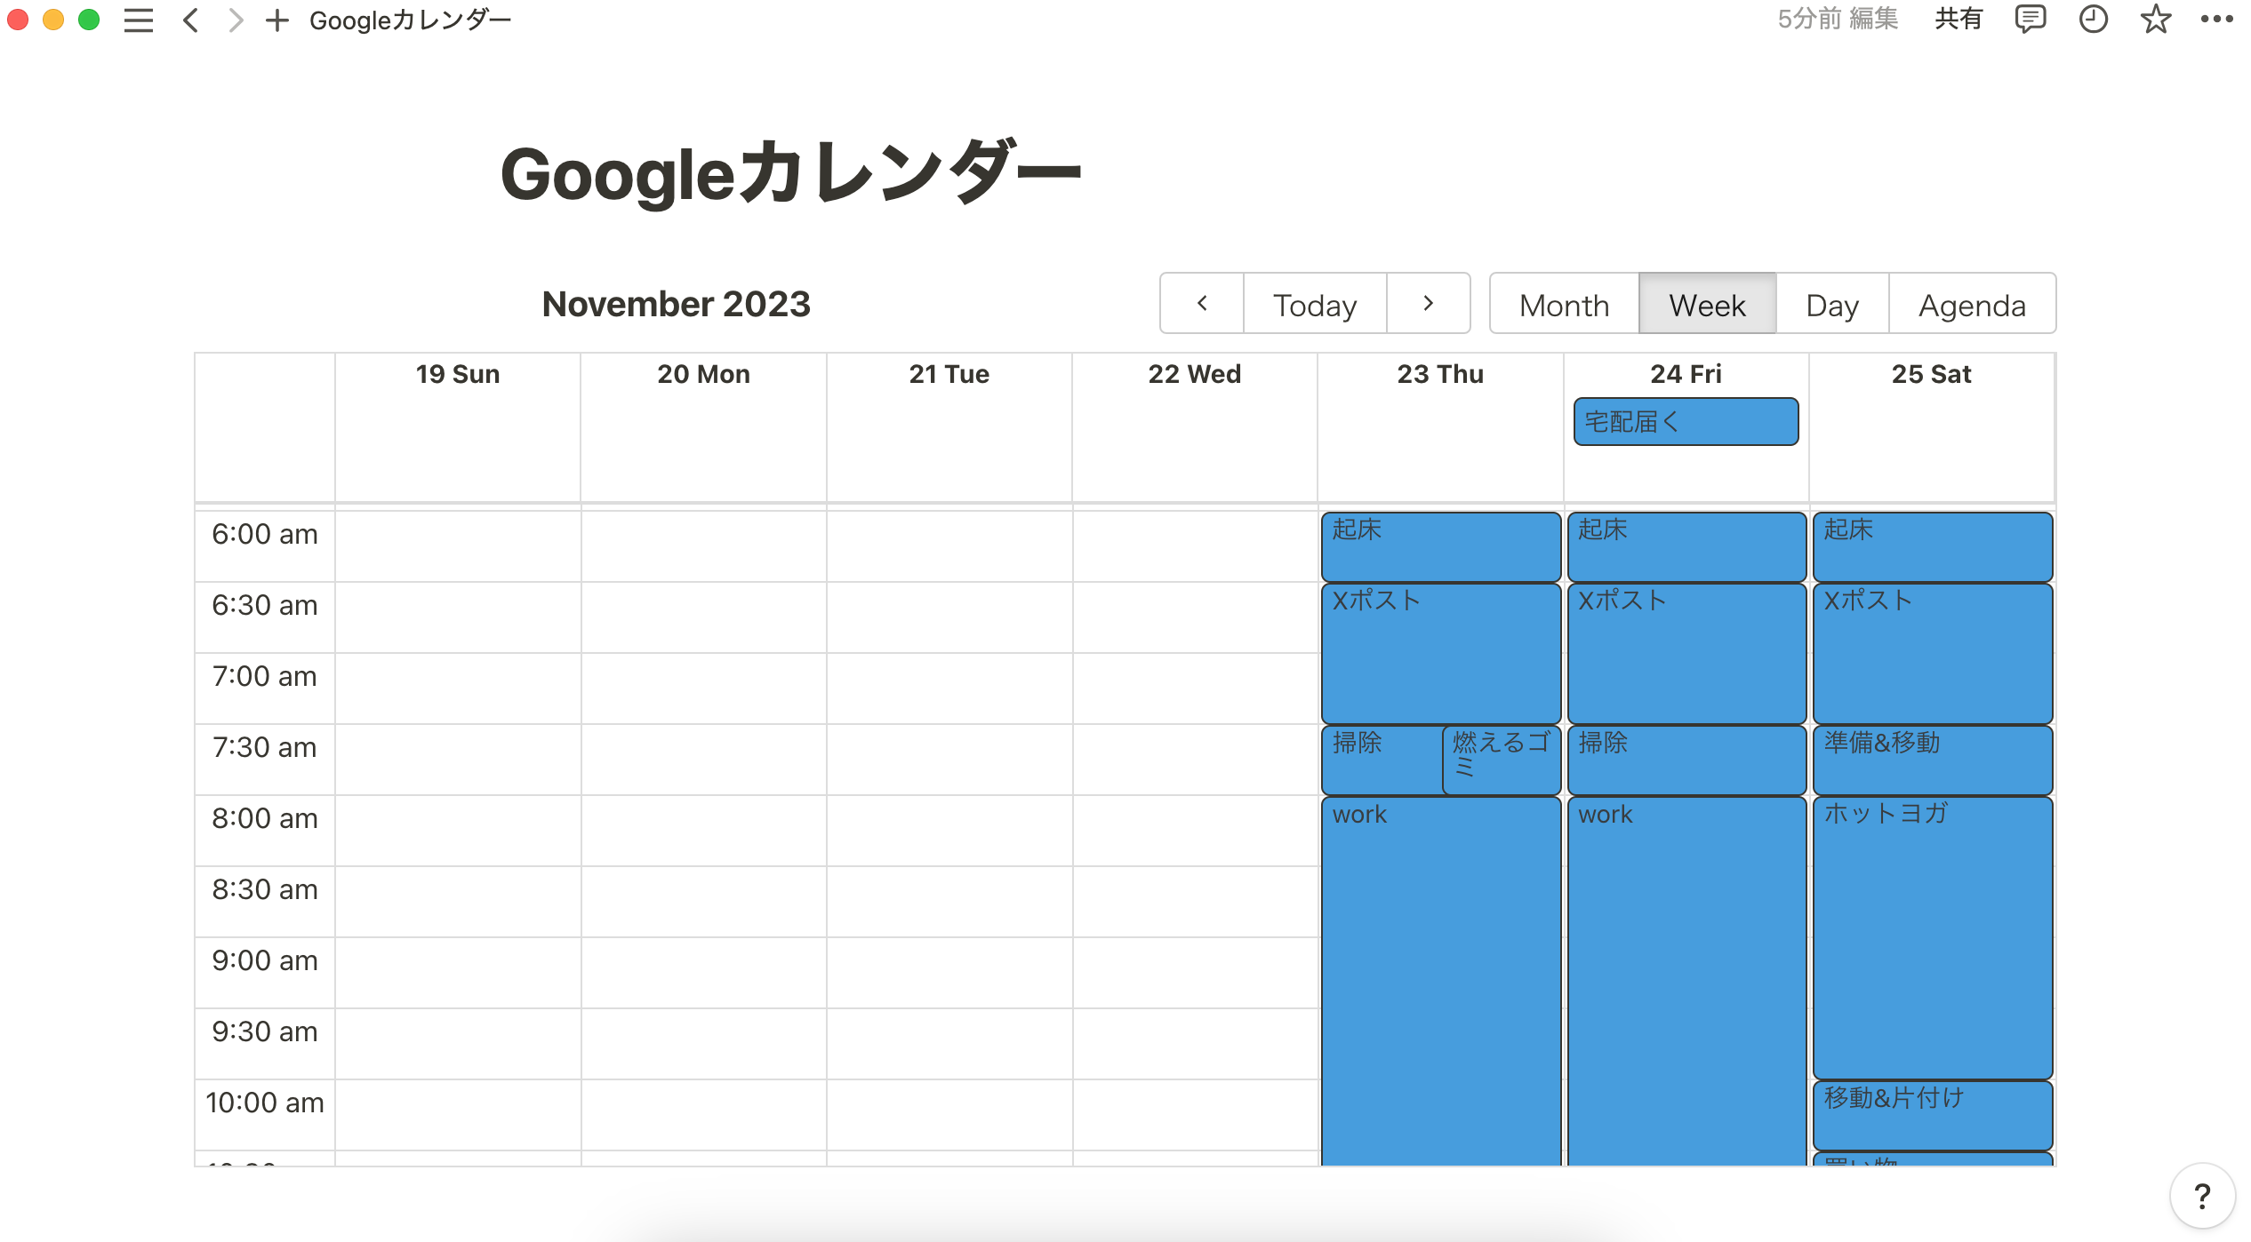Click the 7:30 am time label
This screenshot has height=1242, width=2251.
pyautogui.click(x=264, y=747)
